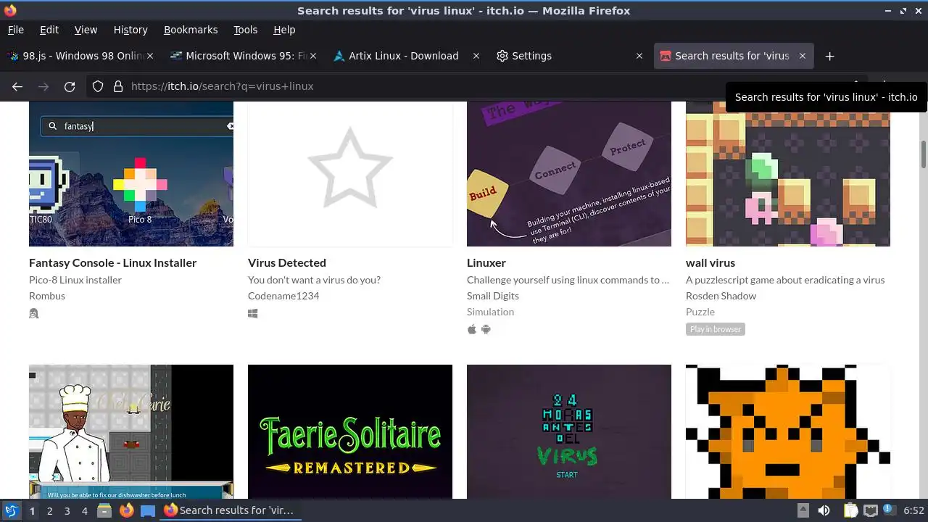The width and height of the screenshot is (928, 522).
Task: Click the wall virus pixel-art thumbnail
Action: pyautogui.click(x=788, y=174)
